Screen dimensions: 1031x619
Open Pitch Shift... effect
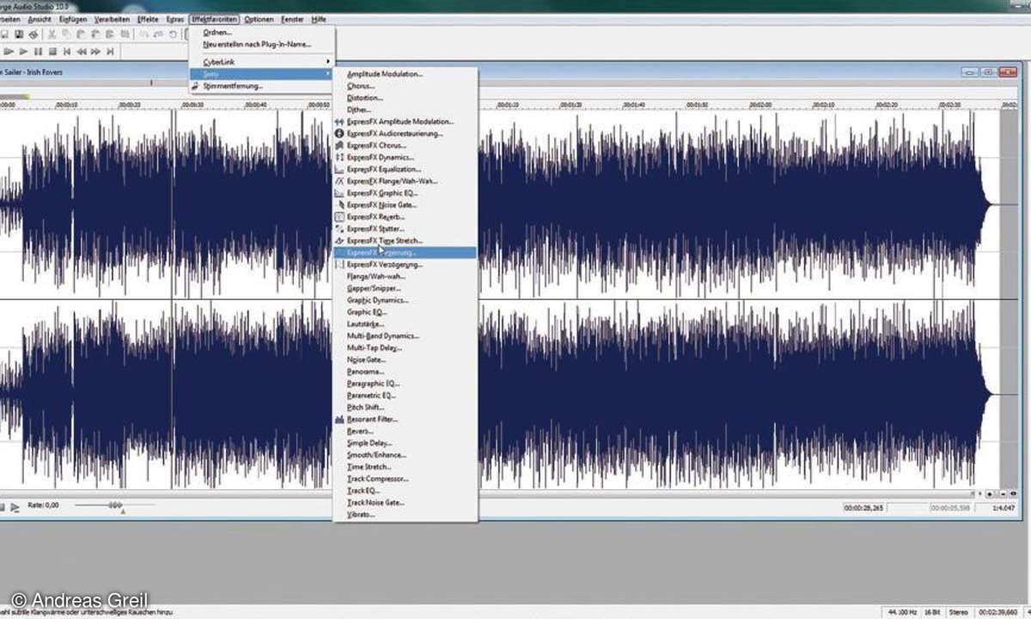click(405, 408)
